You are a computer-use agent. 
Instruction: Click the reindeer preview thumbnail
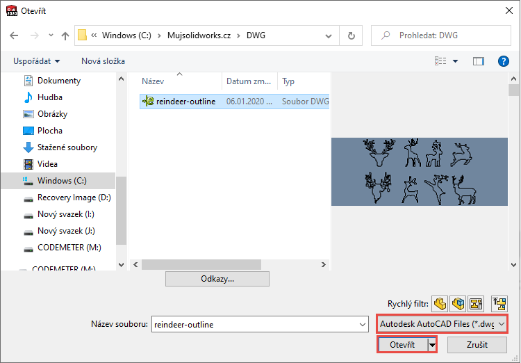pyautogui.click(x=420, y=172)
